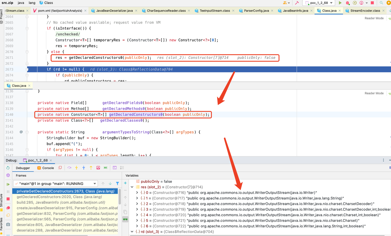Click the Step Out debugger icon
This screenshot has width=391, height=236.
[x=91, y=168]
